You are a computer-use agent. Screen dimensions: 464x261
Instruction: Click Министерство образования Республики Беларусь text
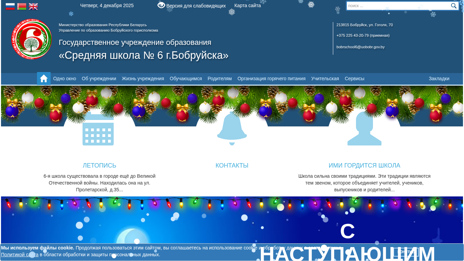tap(103, 25)
